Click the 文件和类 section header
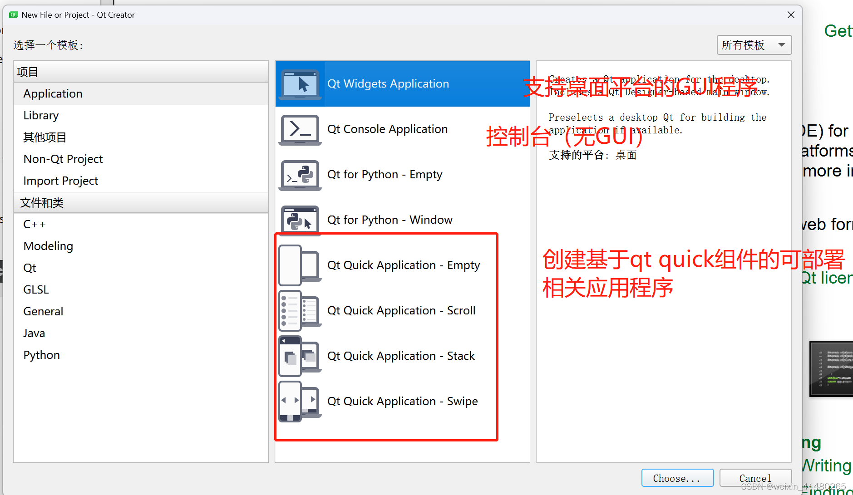The width and height of the screenshot is (853, 495). pos(141,203)
